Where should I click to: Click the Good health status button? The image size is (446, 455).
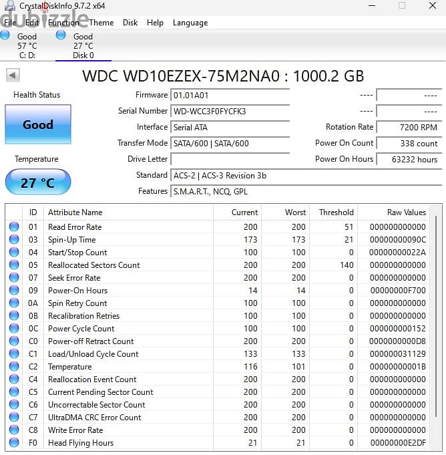(38, 124)
